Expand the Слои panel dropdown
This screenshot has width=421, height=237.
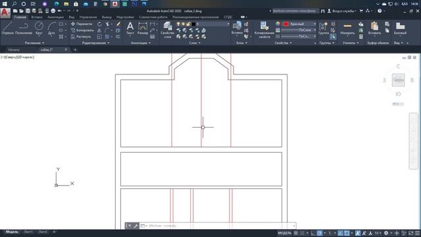click(x=195, y=43)
